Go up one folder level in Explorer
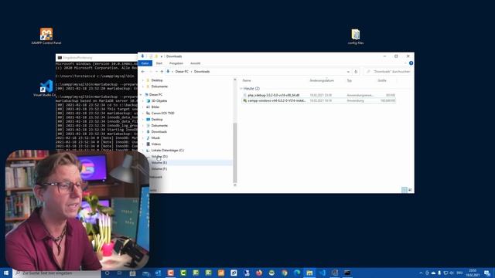This screenshot has width=495, height=278. coord(162,72)
